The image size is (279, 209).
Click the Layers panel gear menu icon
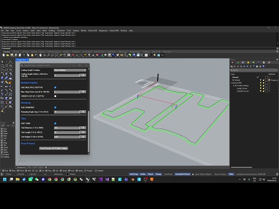[277, 59]
